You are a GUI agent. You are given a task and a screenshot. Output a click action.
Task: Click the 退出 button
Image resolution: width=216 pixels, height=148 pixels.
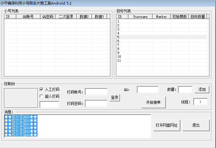point(196,125)
